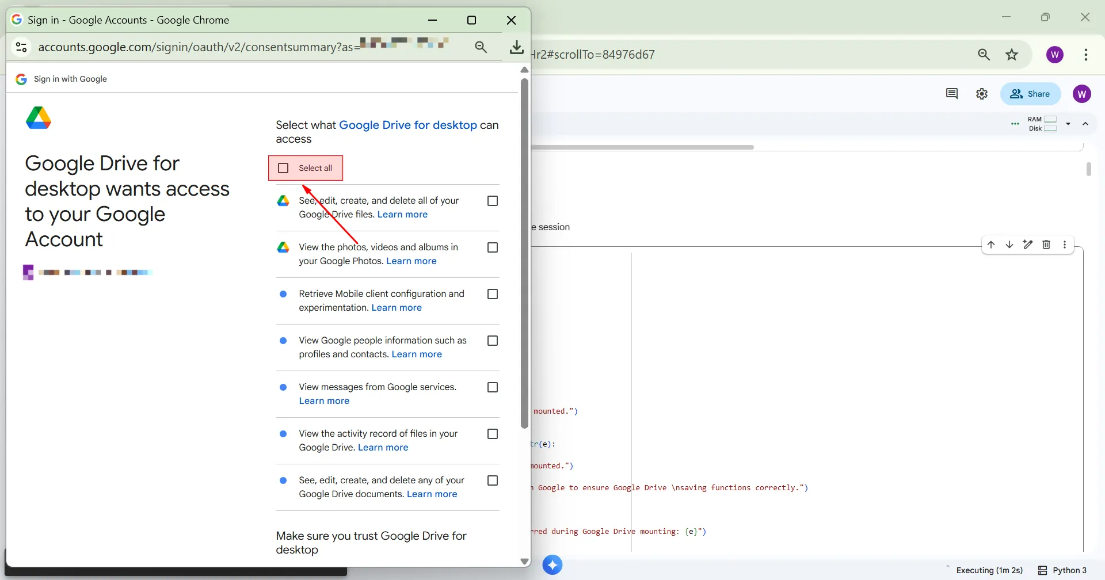The image size is (1105, 580).
Task: Check the 'View messages from Google services' checkbox
Action: pyautogui.click(x=493, y=387)
